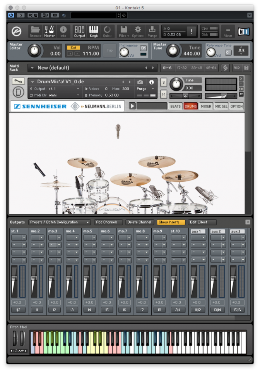Switch to the MIC SEL tab
Image resolution: width=260 pixels, height=372 pixels.
[x=221, y=106]
